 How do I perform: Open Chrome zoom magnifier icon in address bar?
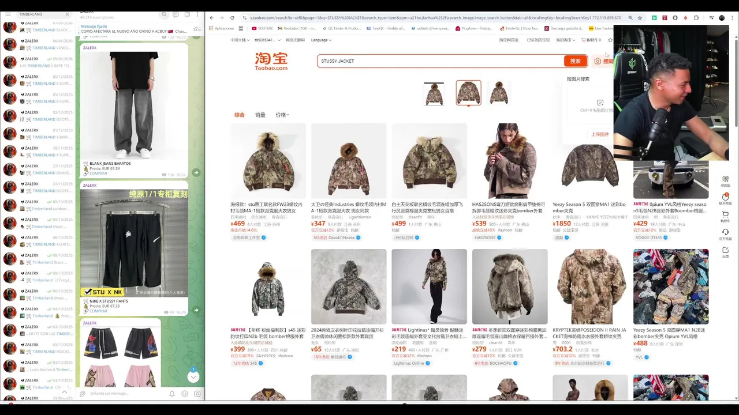630,18
